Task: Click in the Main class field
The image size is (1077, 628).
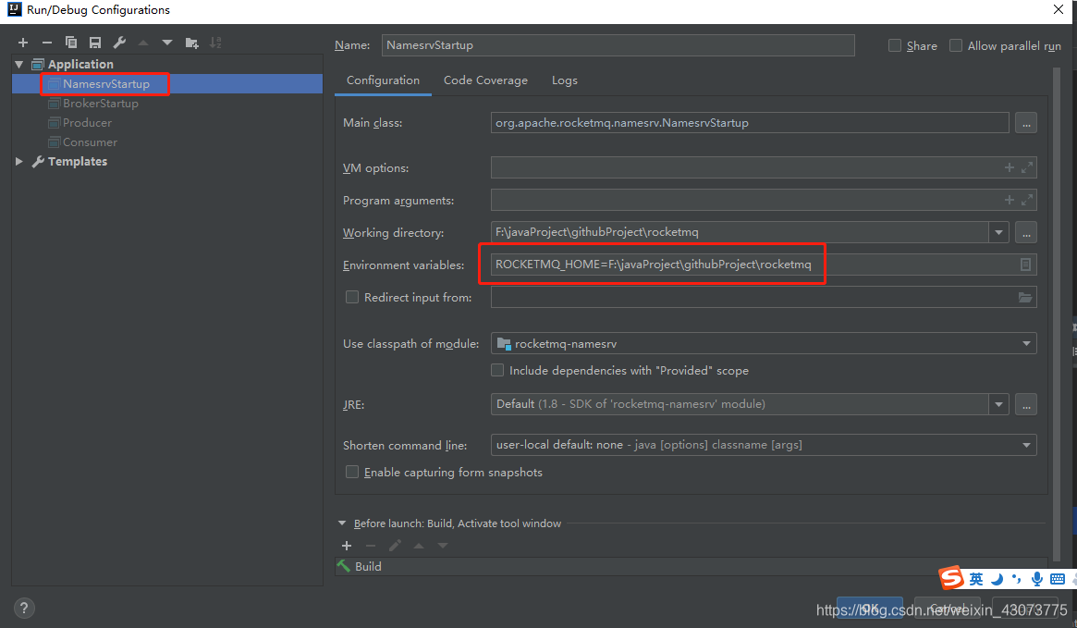Action: coord(750,123)
